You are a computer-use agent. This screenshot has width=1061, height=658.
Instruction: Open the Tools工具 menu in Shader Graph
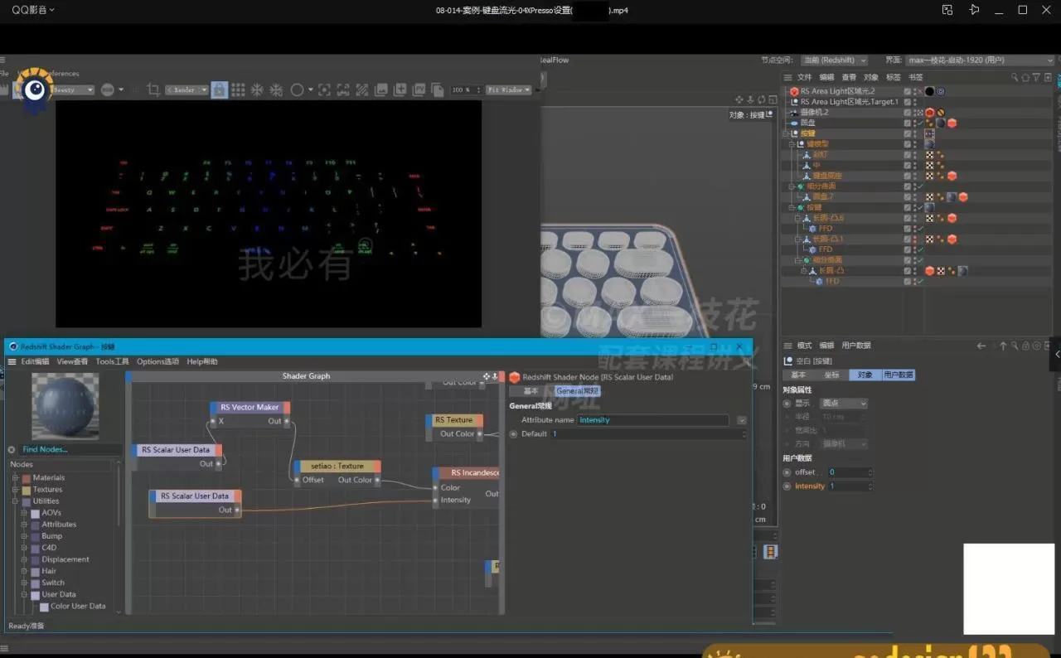[x=112, y=361]
